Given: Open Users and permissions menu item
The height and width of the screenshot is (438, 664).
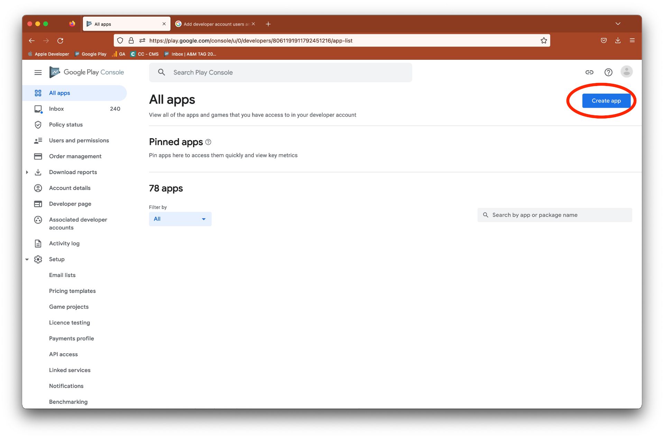Looking at the screenshot, I should (79, 141).
